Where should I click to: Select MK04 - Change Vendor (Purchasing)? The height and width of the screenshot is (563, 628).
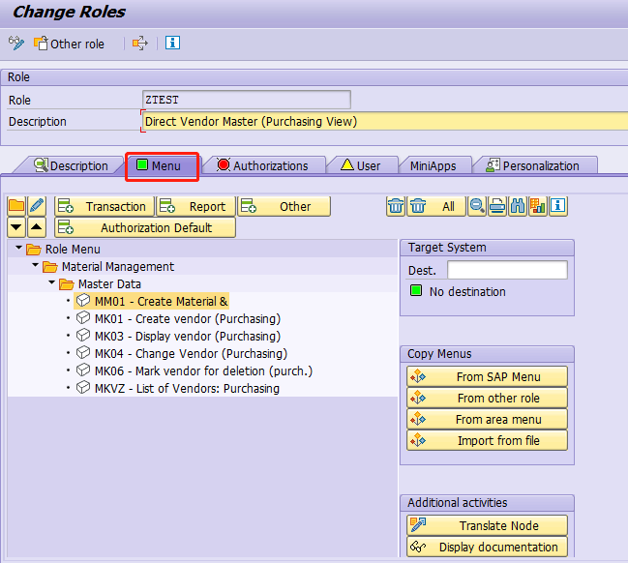pos(191,354)
